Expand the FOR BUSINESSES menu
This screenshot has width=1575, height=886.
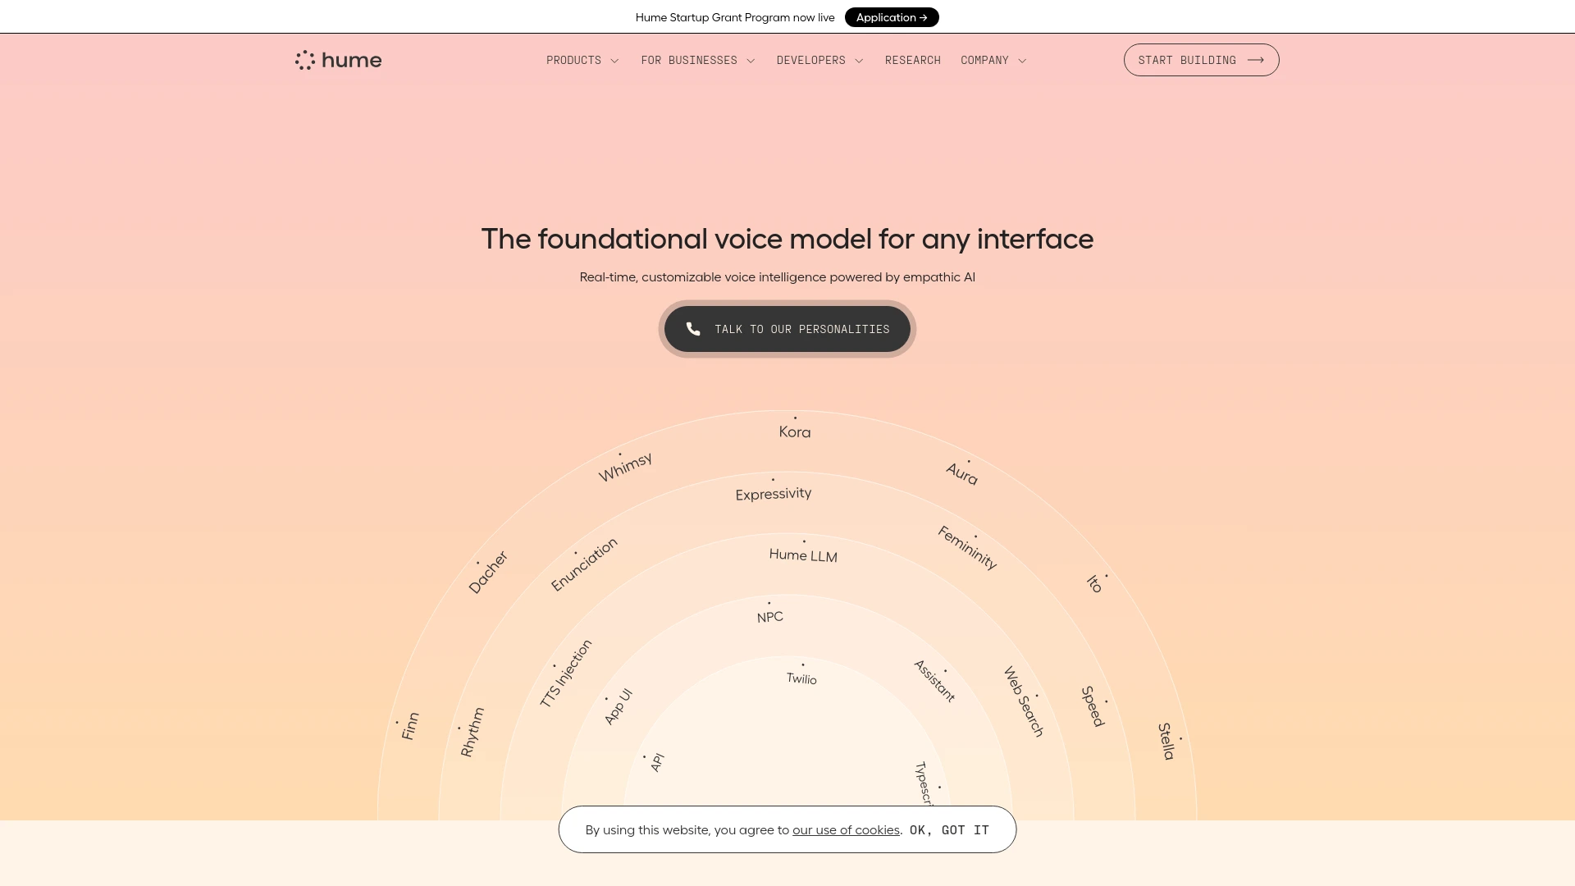coord(696,60)
